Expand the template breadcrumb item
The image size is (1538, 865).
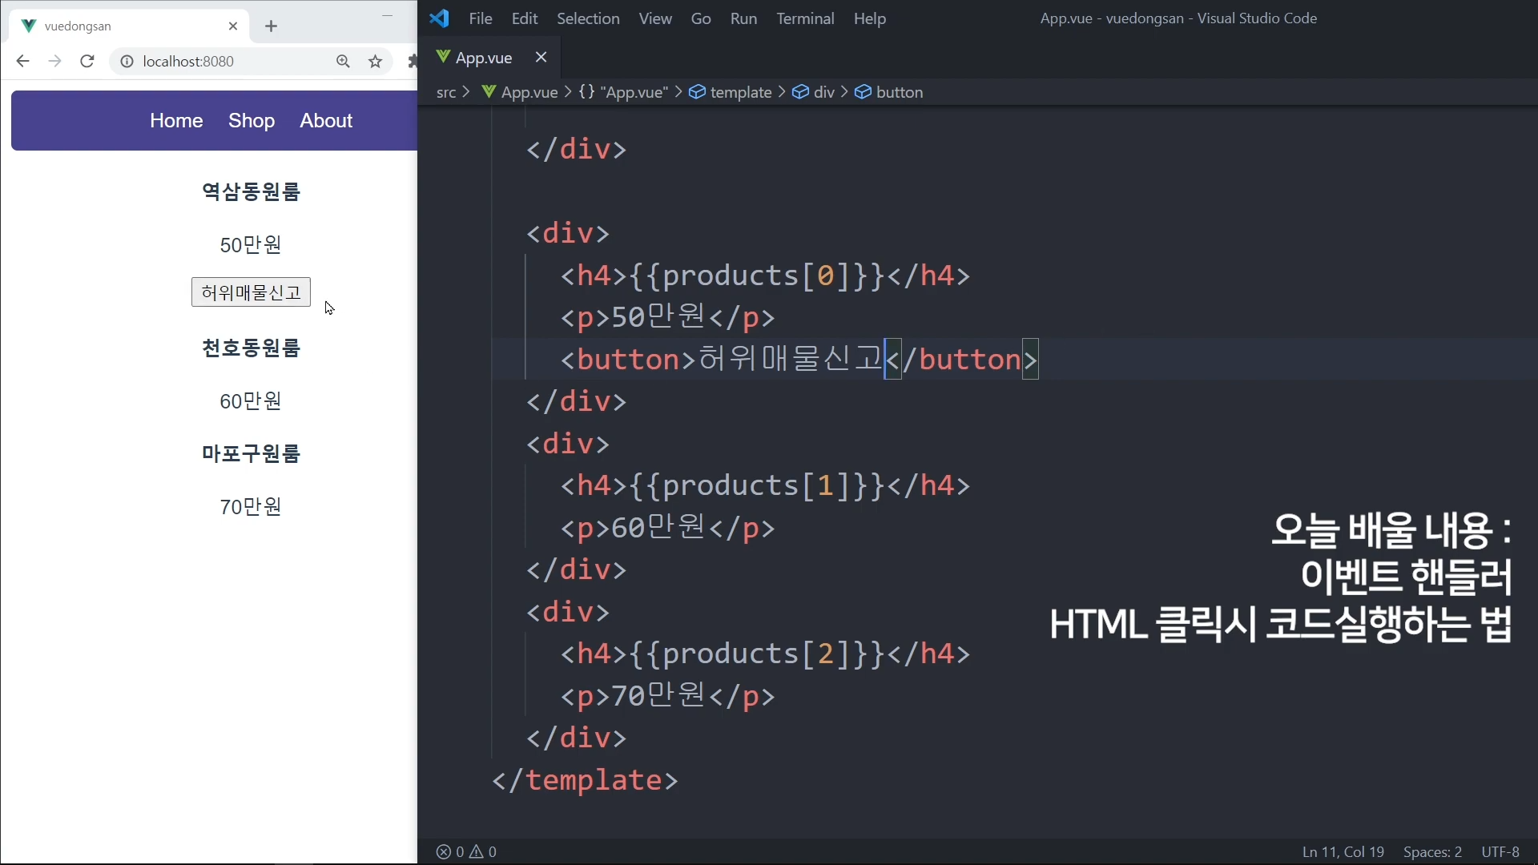(740, 92)
